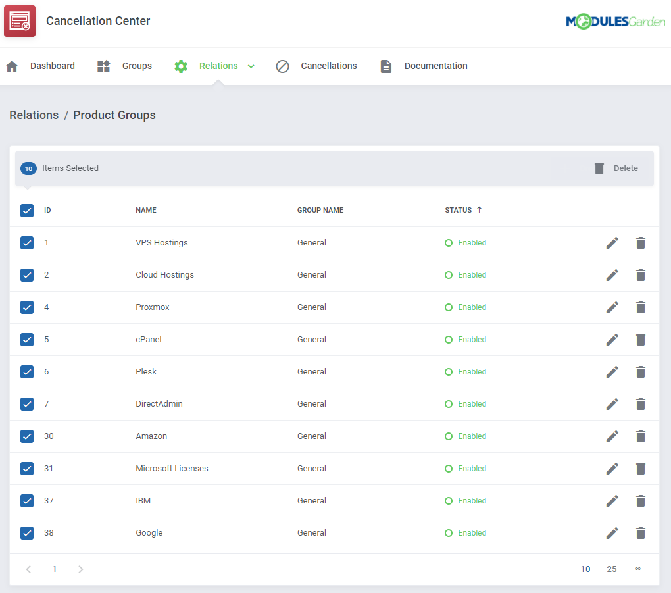Click the Enabled status for Google
Screen dimensions: 671x593
tap(466, 533)
